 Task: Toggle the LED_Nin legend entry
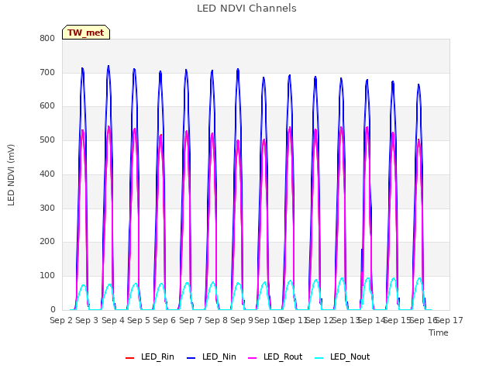tap(212, 356)
